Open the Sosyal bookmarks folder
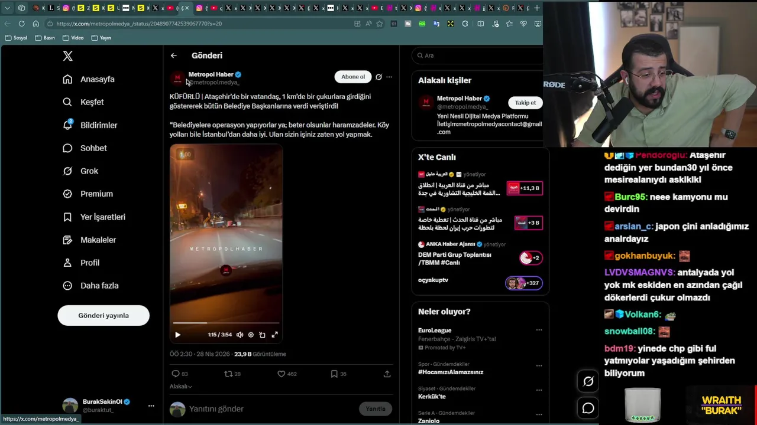The width and height of the screenshot is (757, 425). [16, 38]
